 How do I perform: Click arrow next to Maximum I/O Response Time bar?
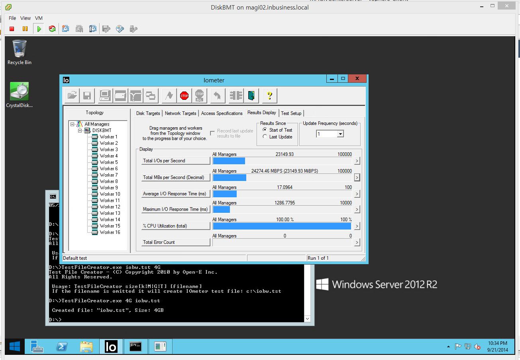[x=357, y=209]
